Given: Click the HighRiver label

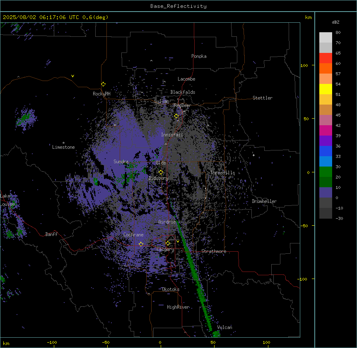Looking at the screenshot, I should [178, 307].
